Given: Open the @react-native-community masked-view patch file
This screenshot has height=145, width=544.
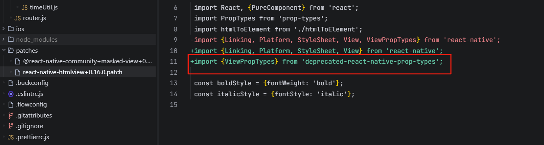Looking at the screenshot, I should pyautogui.click(x=87, y=61).
